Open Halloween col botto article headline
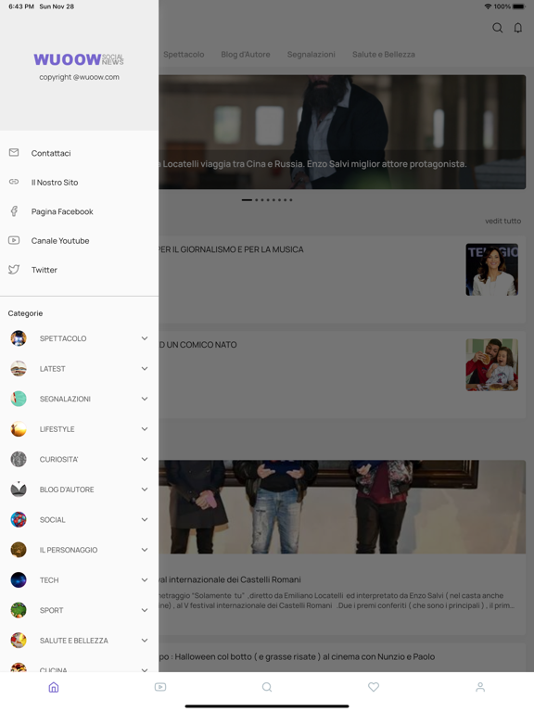This screenshot has width=534, height=712. pos(297,656)
